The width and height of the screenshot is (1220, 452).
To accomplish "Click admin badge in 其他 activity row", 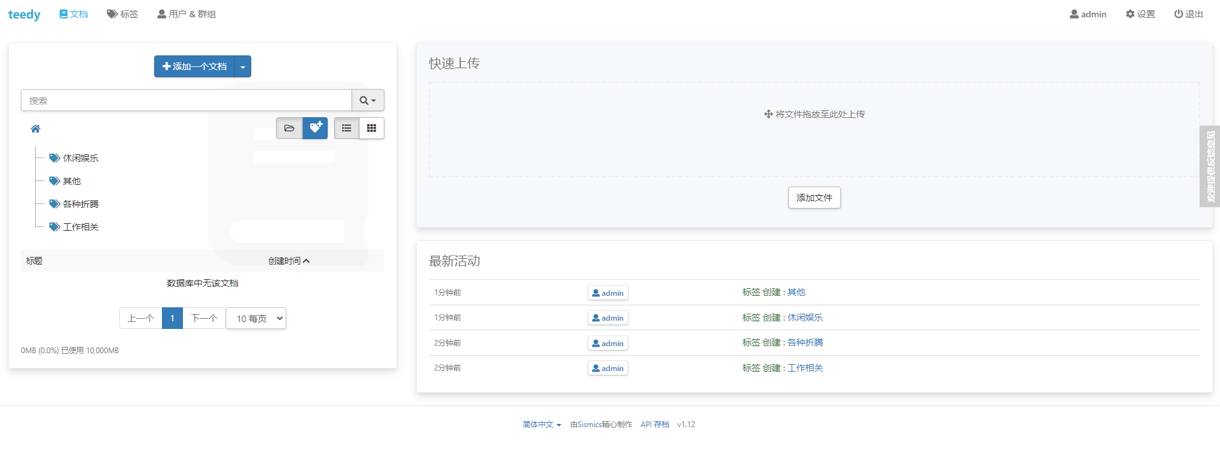I will click(608, 293).
